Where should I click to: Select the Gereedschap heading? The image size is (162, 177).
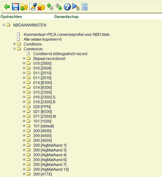66,17
